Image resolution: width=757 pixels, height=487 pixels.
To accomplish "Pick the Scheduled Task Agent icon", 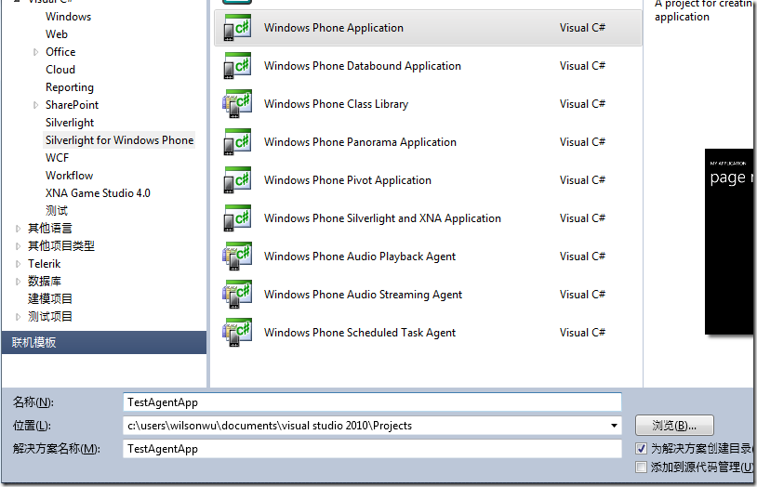I will point(237,333).
